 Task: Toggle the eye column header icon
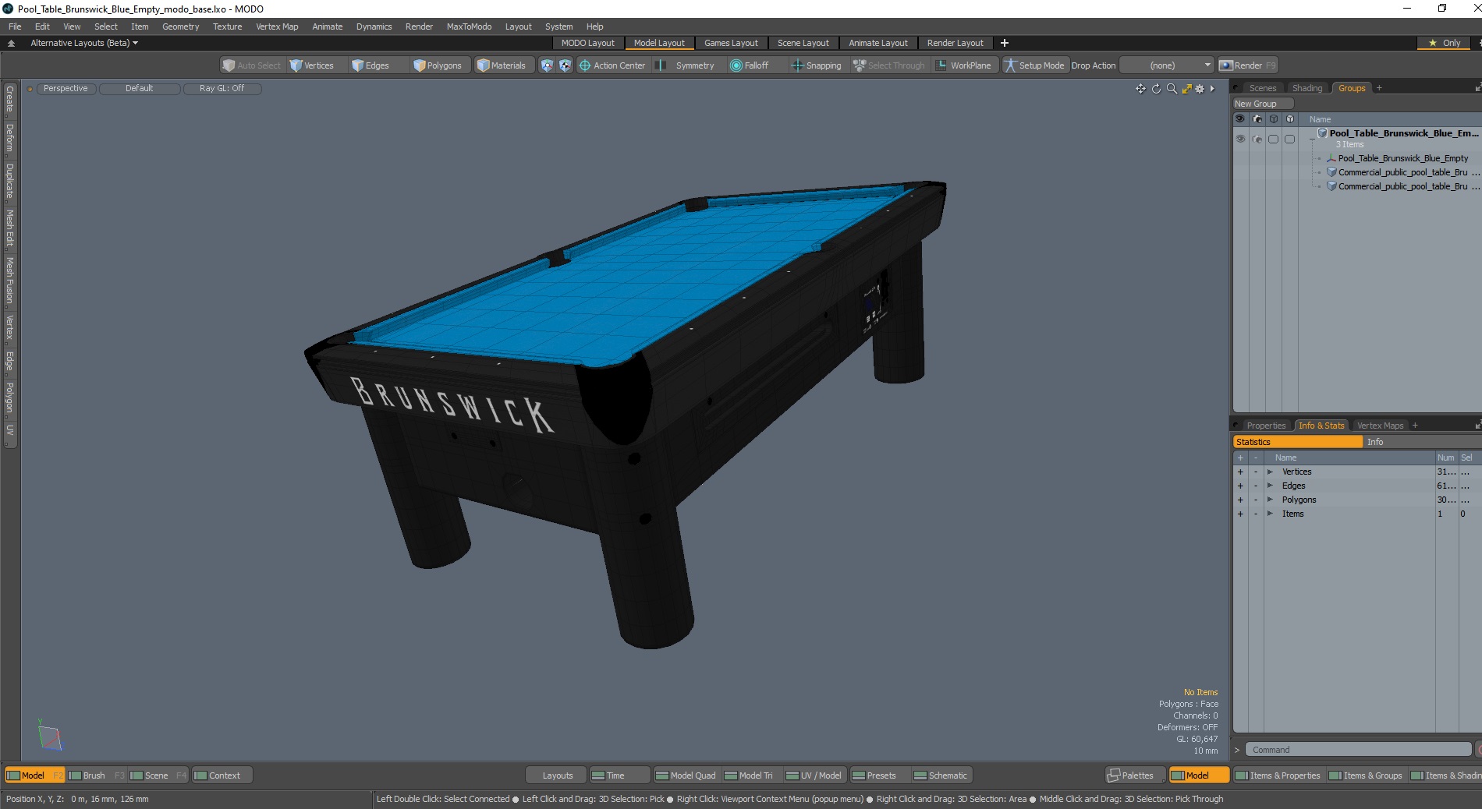pyautogui.click(x=1240, y=119)
